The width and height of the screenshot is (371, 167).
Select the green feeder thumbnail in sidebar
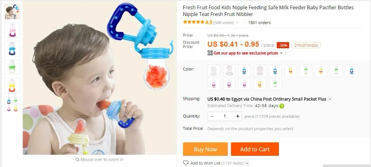coord(12,67)
